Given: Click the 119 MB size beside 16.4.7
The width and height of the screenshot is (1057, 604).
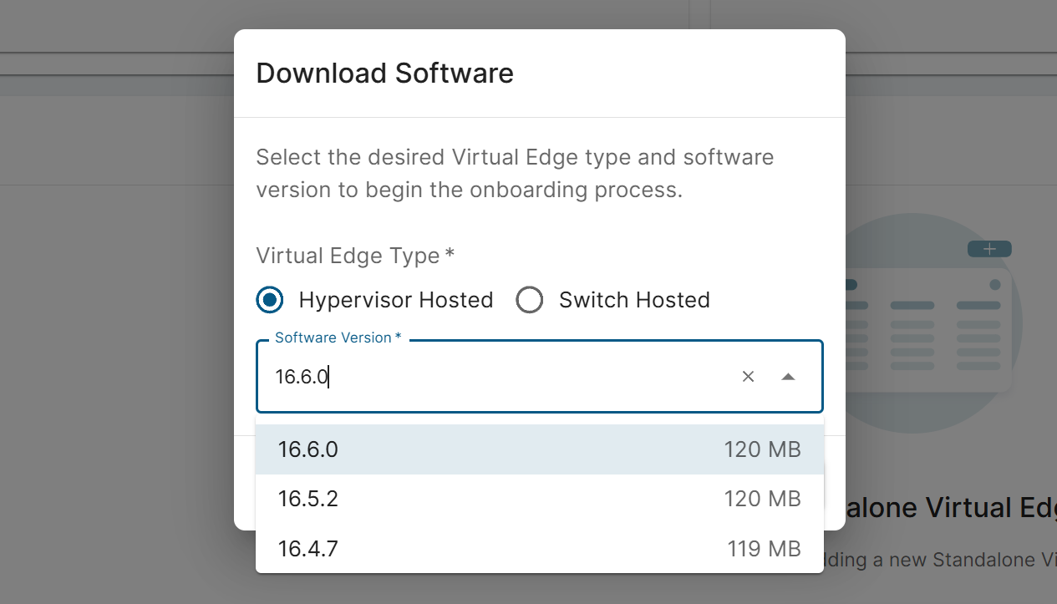Looking at the screenshot, I should point(764,549).
